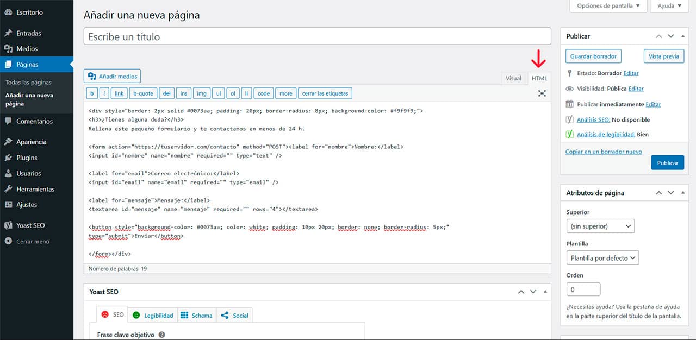Collapse the Yoast SEO metabox
Viewport: 696px width, 340px height.
pyautogui.click(x=545, y=292)
